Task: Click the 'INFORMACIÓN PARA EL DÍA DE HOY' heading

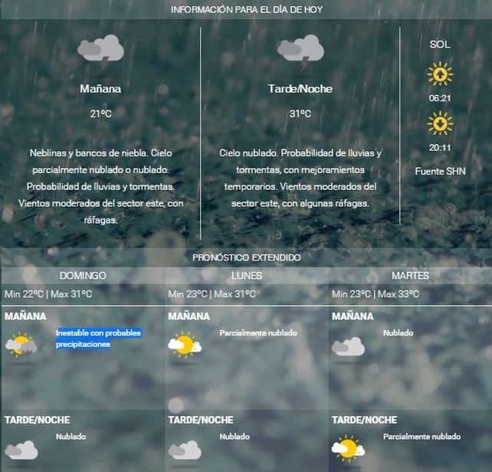Action: point(247,10)
